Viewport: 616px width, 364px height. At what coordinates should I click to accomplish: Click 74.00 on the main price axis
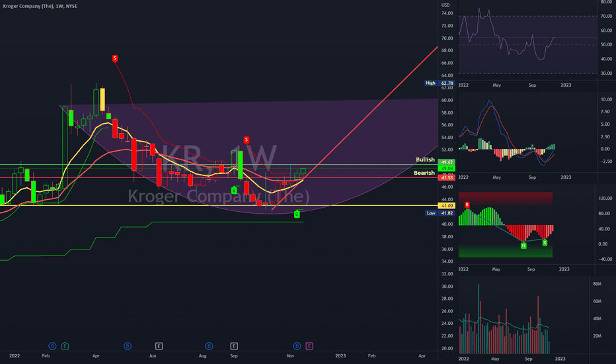[x=447, y=13]
